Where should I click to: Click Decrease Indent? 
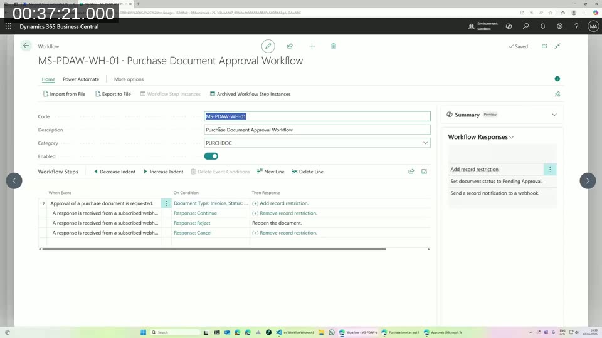114,172
